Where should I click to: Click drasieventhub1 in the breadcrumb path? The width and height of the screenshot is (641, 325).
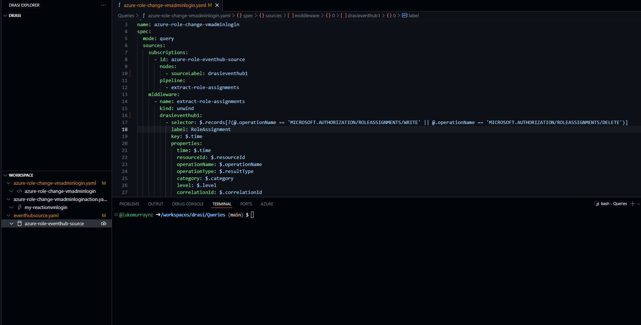(364, 15)
